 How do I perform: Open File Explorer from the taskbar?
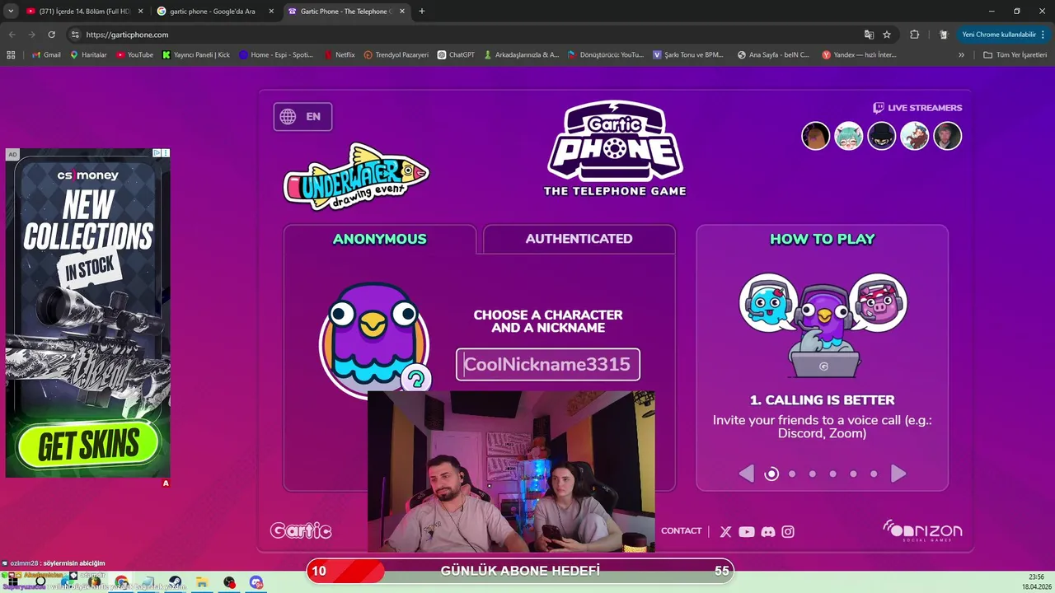pyautogui.click(x=202, y=582)
